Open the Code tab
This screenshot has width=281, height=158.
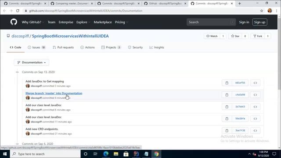click(16, 47)
